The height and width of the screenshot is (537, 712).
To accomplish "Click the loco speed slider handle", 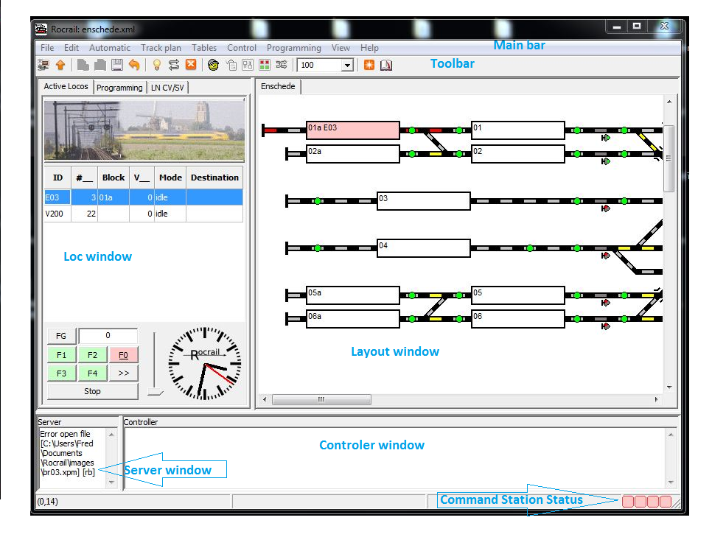I will click(x=155, y=393).
